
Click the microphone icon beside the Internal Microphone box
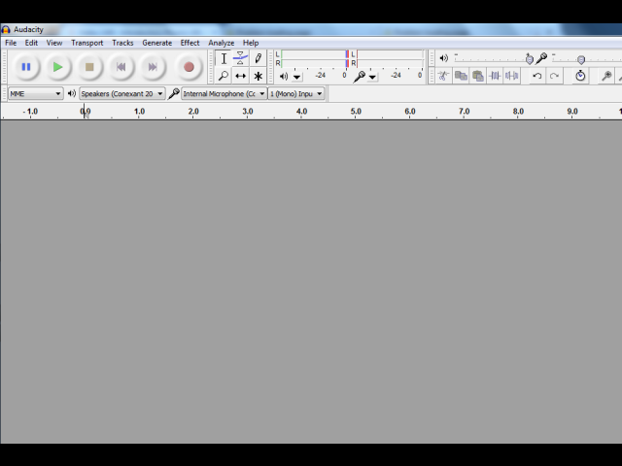click(x=173, y=93)
